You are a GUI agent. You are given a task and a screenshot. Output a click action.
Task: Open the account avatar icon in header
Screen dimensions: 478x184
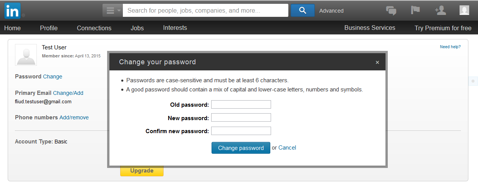coord(464,10)
